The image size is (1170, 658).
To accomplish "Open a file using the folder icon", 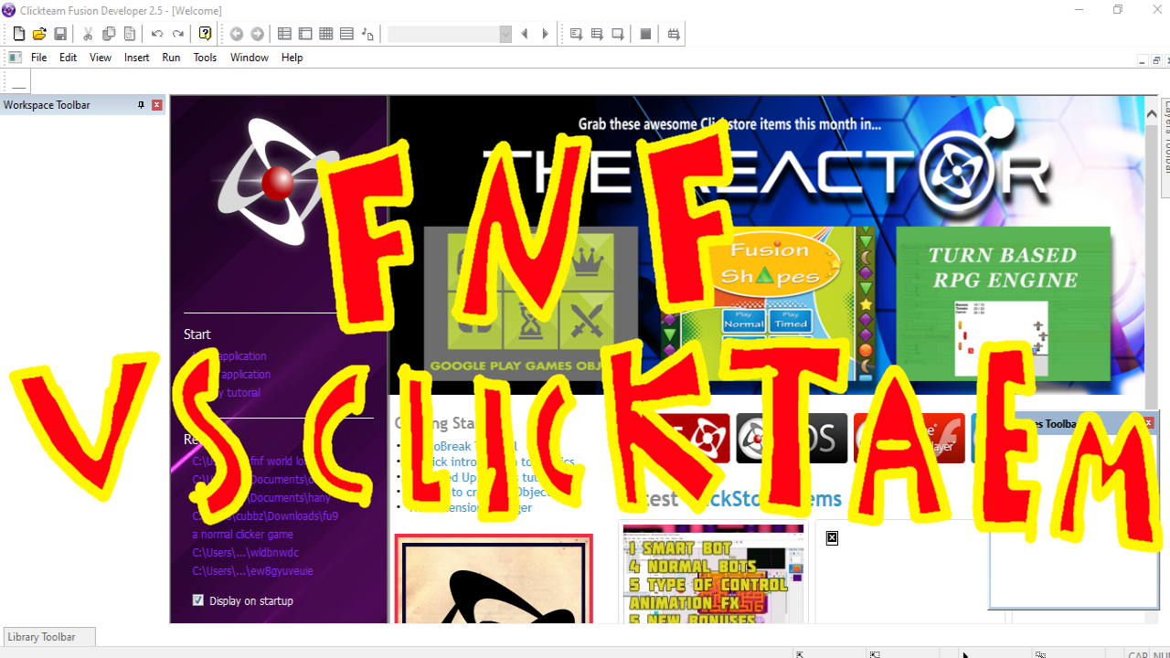I will tap(39, 34).
